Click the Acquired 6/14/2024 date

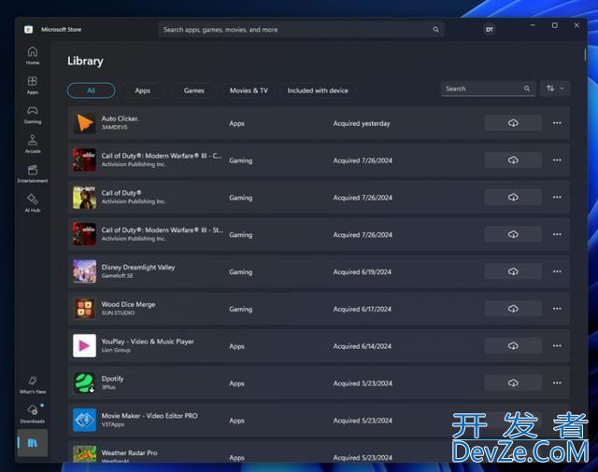[x=363, y=346]
